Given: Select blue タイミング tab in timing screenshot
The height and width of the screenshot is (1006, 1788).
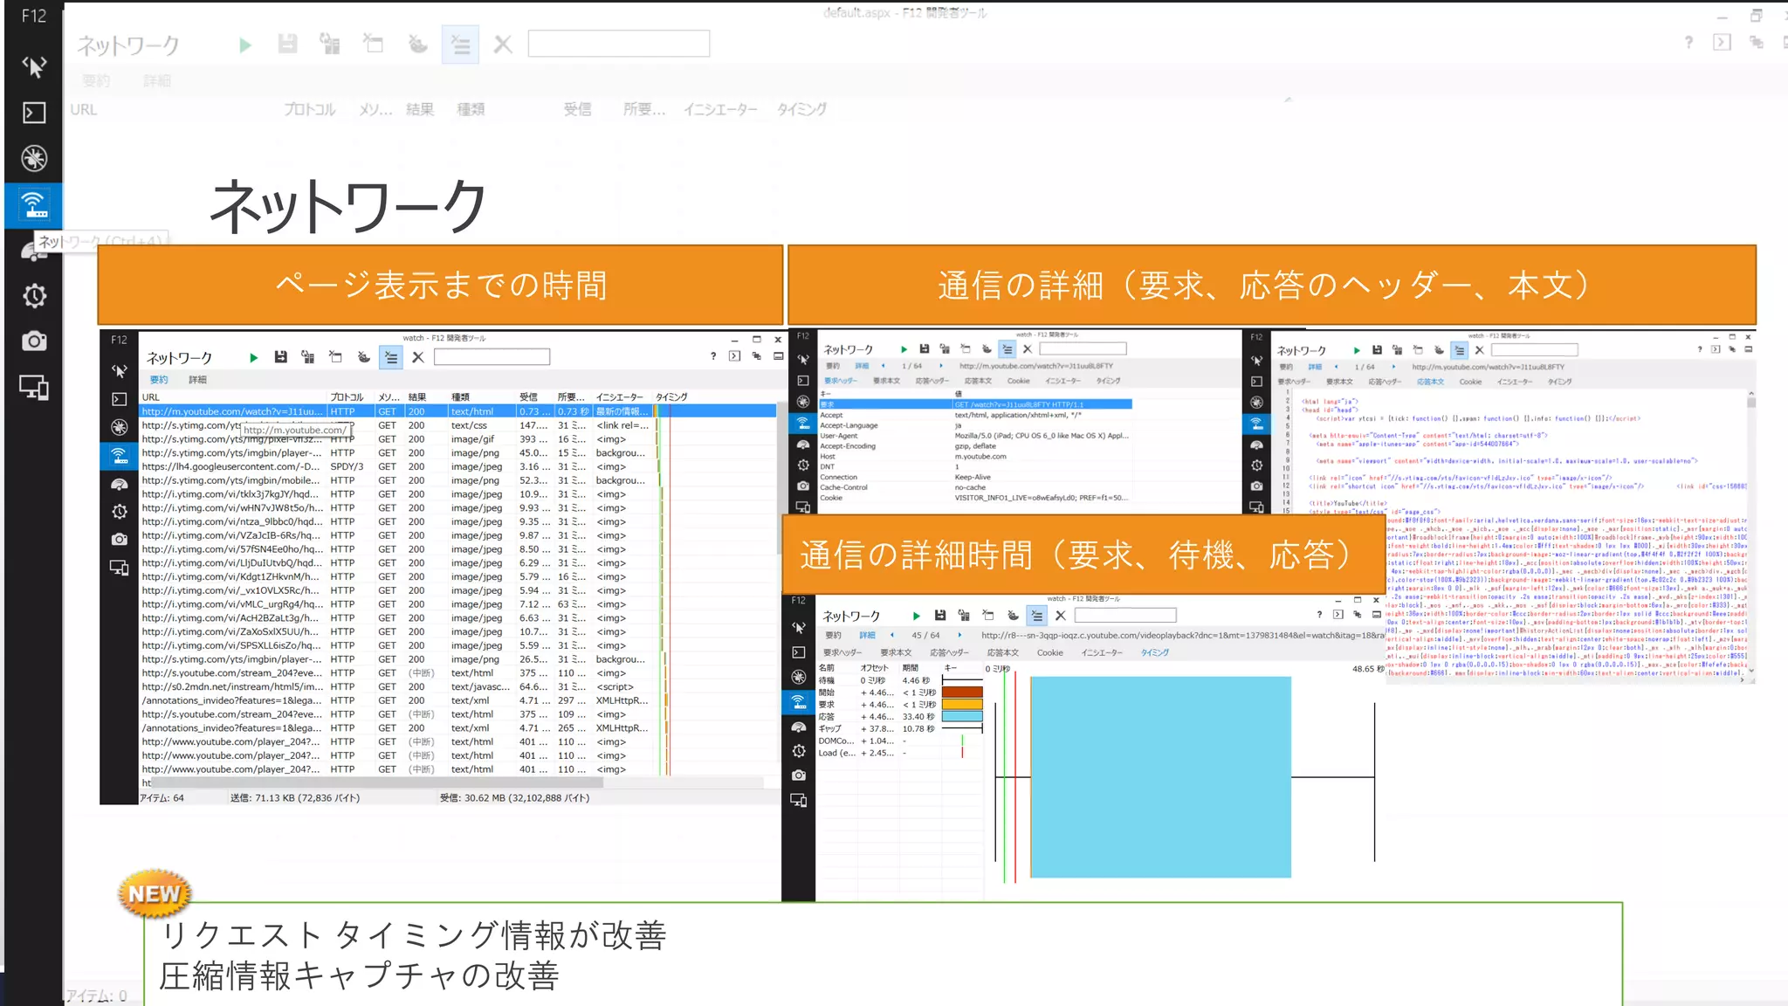Looking at the screenshot, I should point(1154,652).
